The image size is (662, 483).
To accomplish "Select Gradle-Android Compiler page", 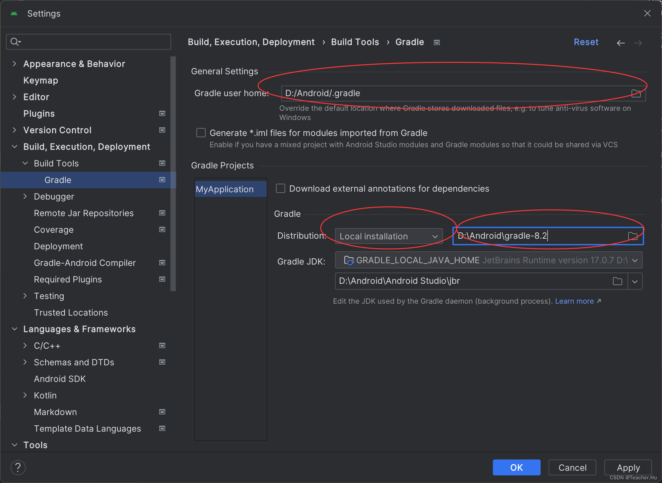I will pos(85,263).
